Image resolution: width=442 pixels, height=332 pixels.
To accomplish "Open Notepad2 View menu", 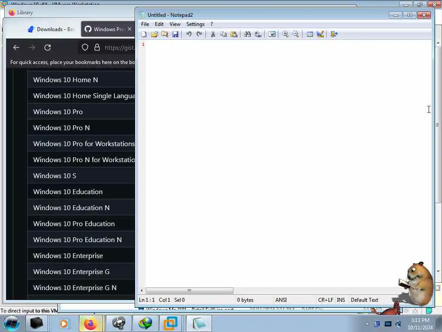I will pos(175,24).
